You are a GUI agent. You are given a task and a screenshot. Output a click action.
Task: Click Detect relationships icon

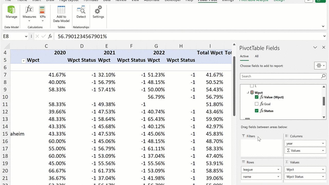coord(81,12)
